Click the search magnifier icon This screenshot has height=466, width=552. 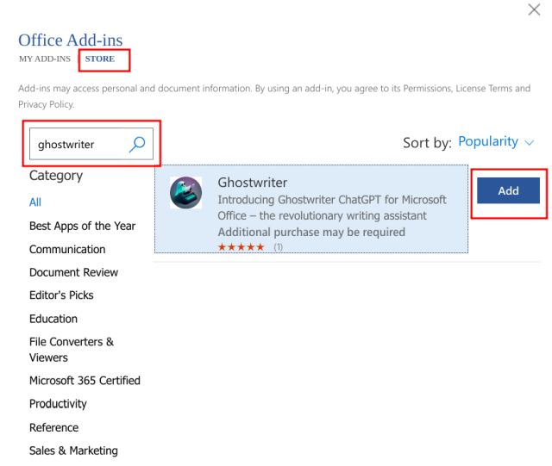pyautogui.click(x=137, y=145)
